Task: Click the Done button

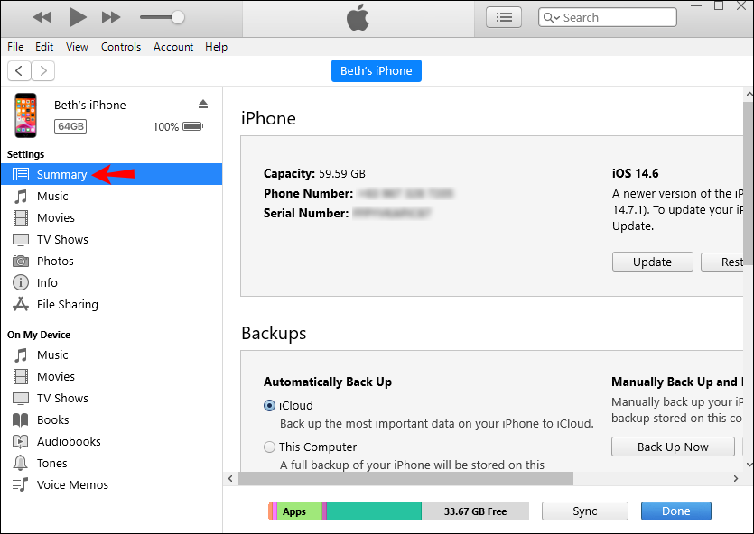Action: 676,511
